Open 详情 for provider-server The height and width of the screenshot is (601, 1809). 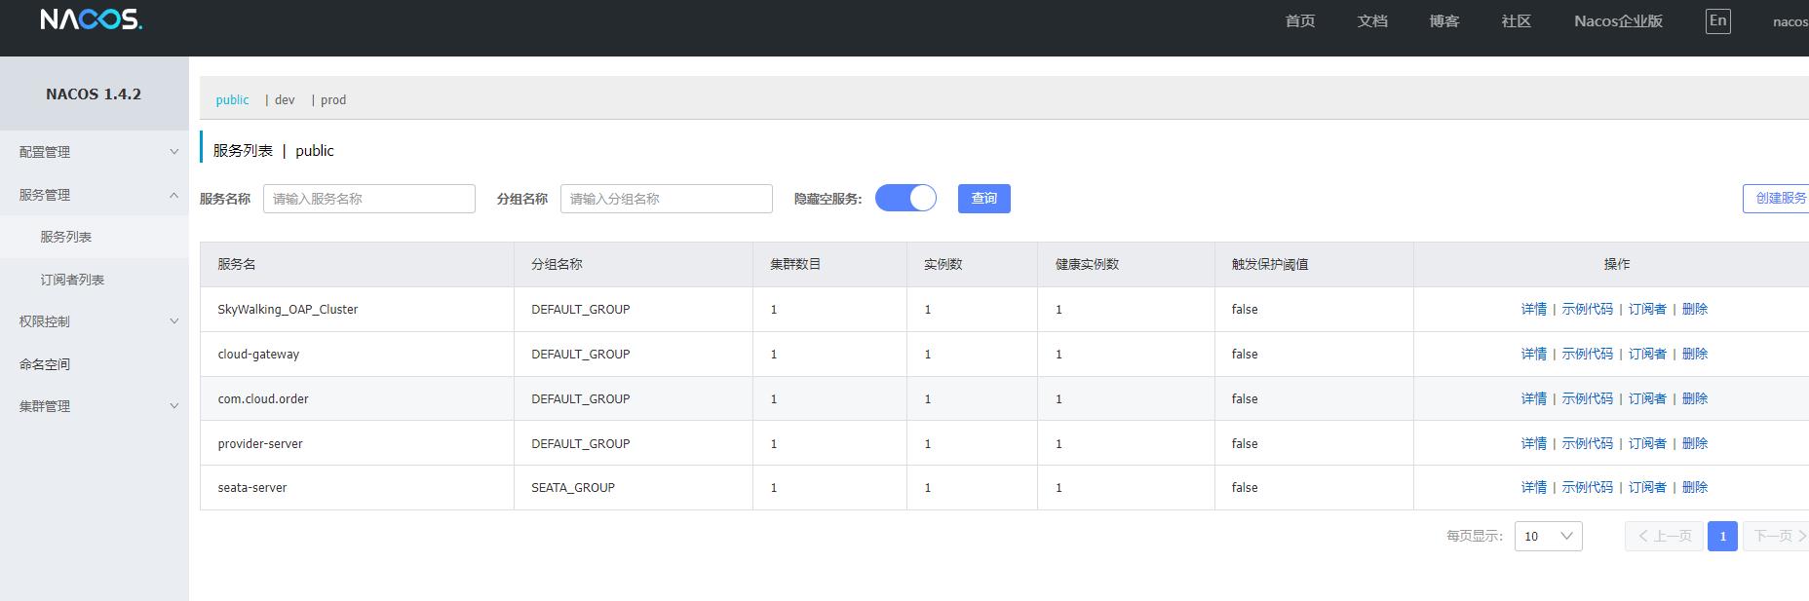[x=1534, y=443]
